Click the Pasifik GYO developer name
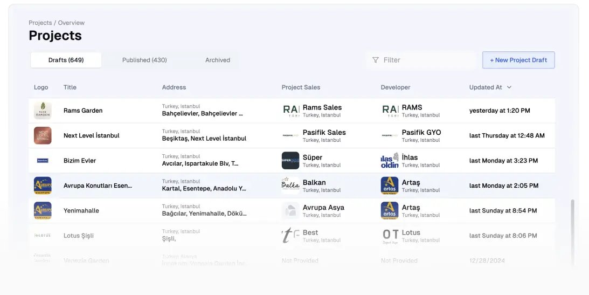 pos(421,132)
